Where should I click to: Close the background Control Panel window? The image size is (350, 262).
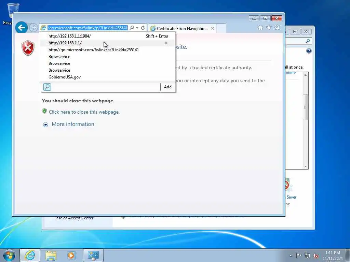pos(307,32)
